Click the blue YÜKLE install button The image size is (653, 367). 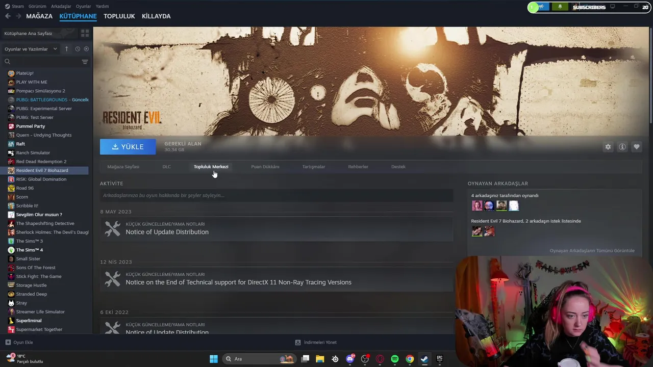tap(128, 147)
